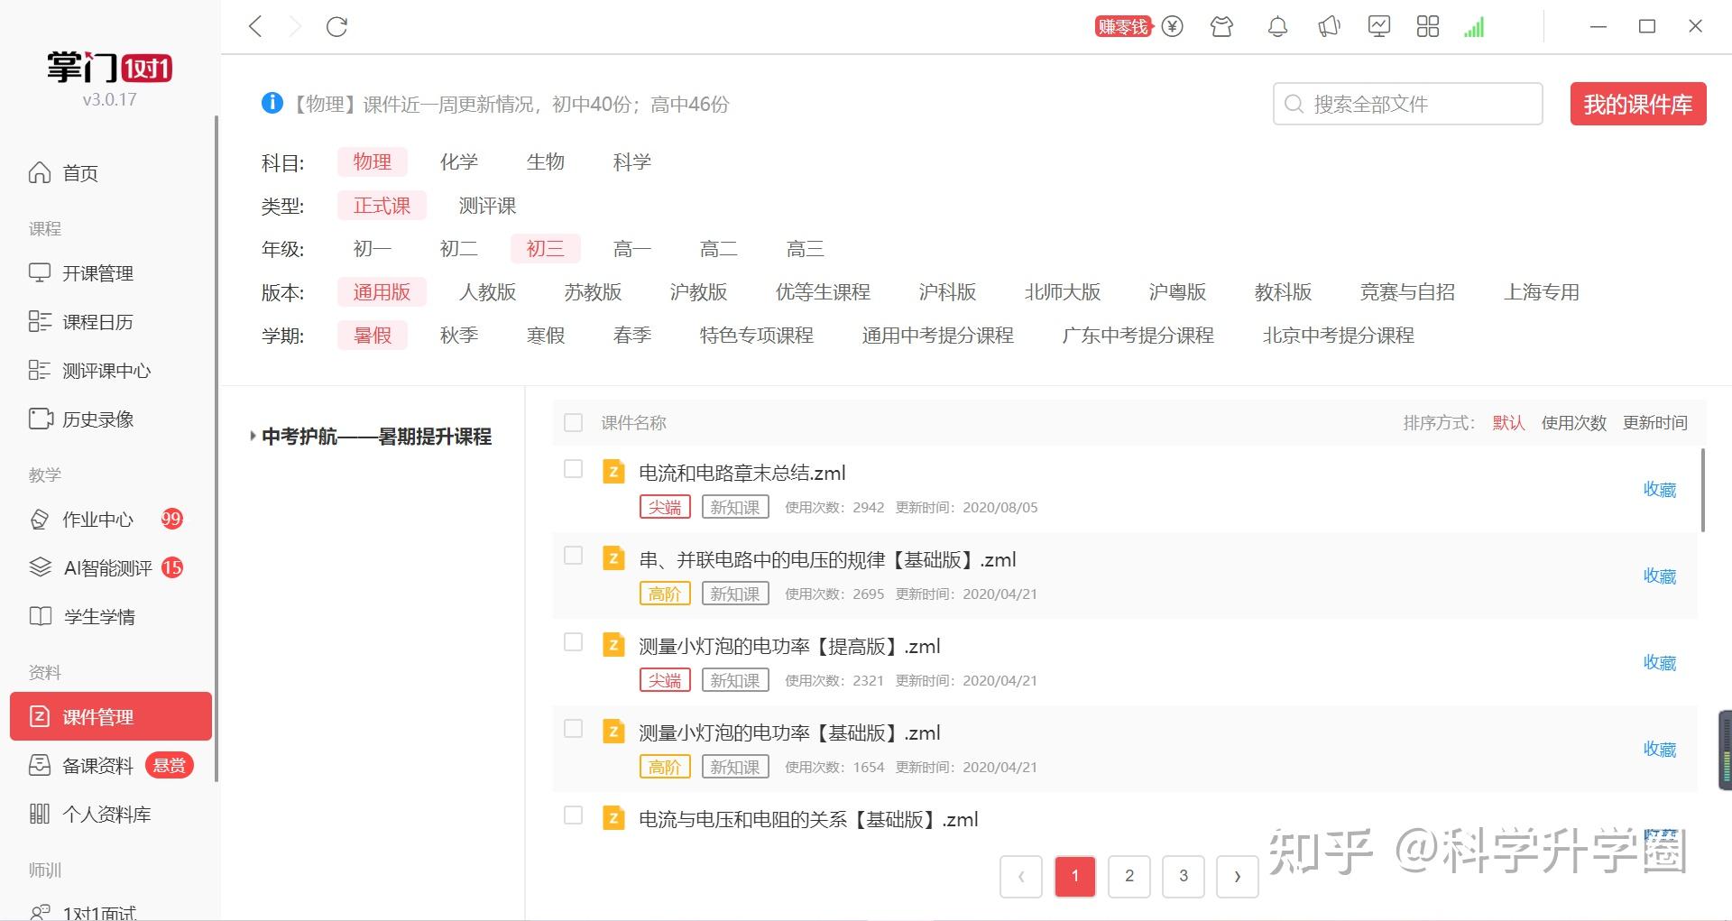This screenshot has height=921, width=1732.
Task: Open the four-square apps grid icon
Action: click(1428, 26)
